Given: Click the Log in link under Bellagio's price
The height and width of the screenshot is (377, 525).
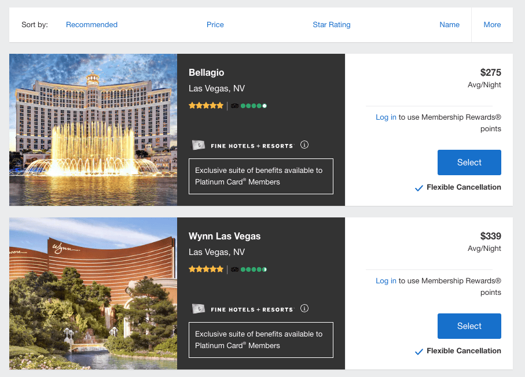Looking at the screenshot, I should click(386, 117).
